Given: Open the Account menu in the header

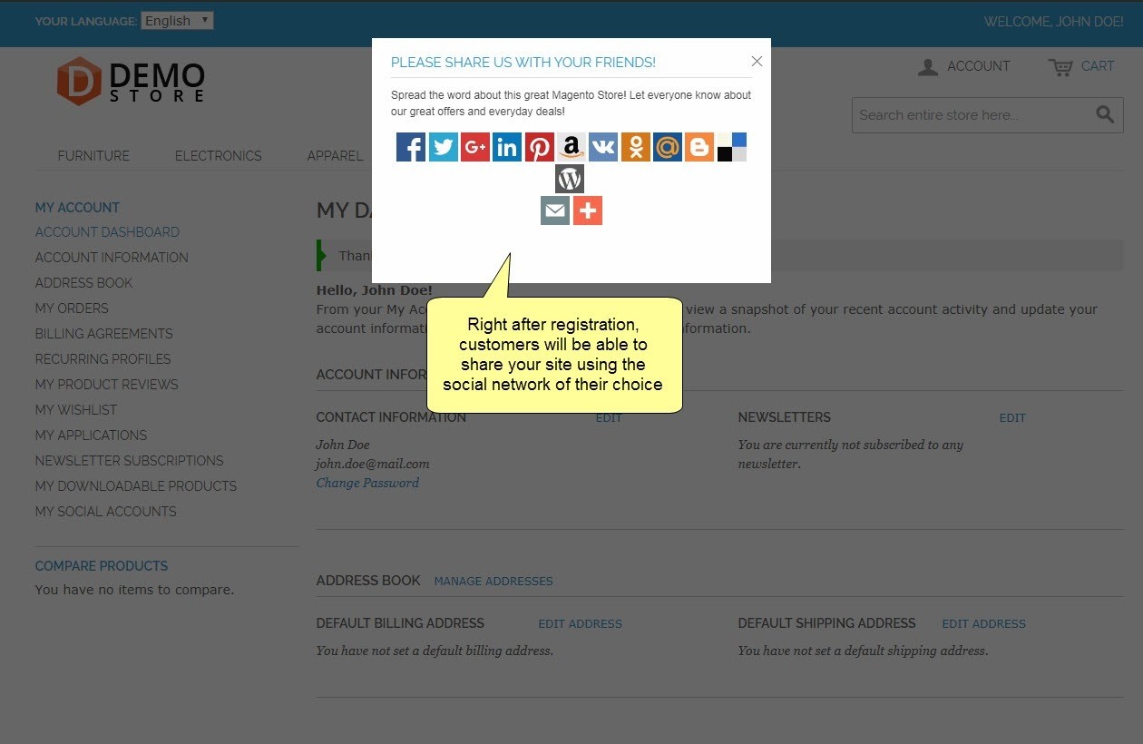Looking at the screenshot, I should point(963,66).
